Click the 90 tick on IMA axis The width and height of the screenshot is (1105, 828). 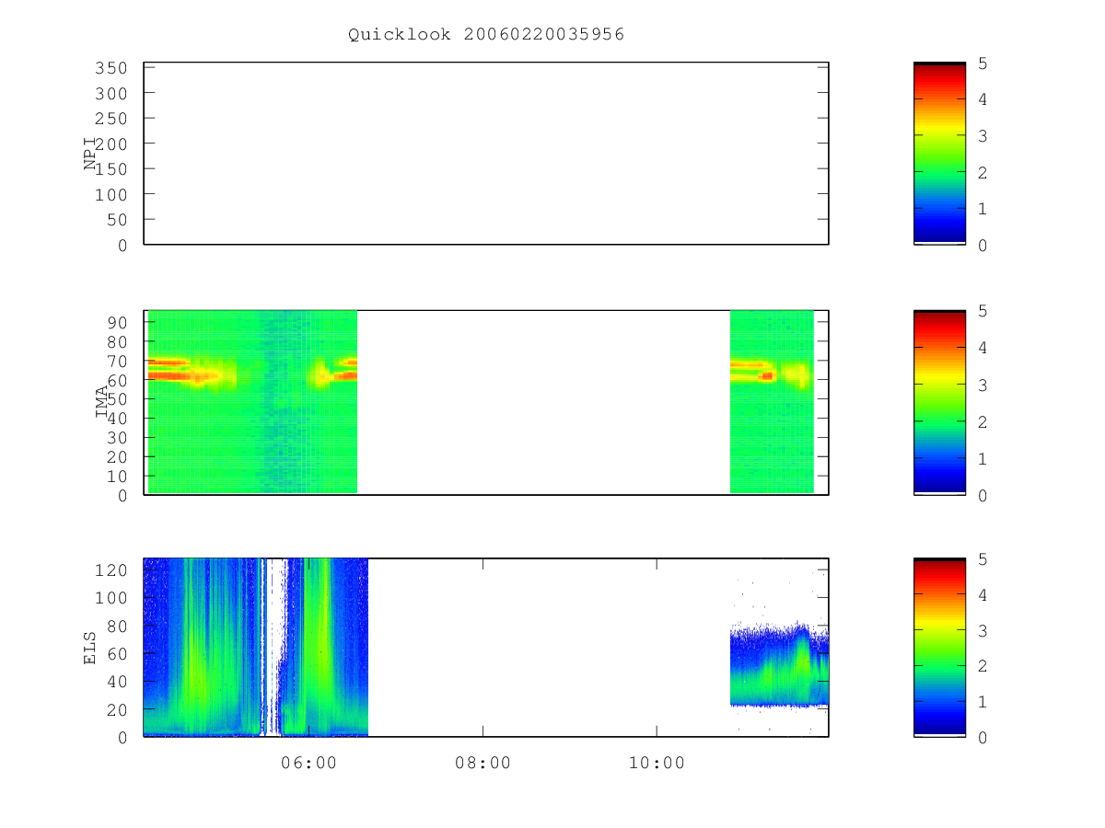click(x=117, y=322)
